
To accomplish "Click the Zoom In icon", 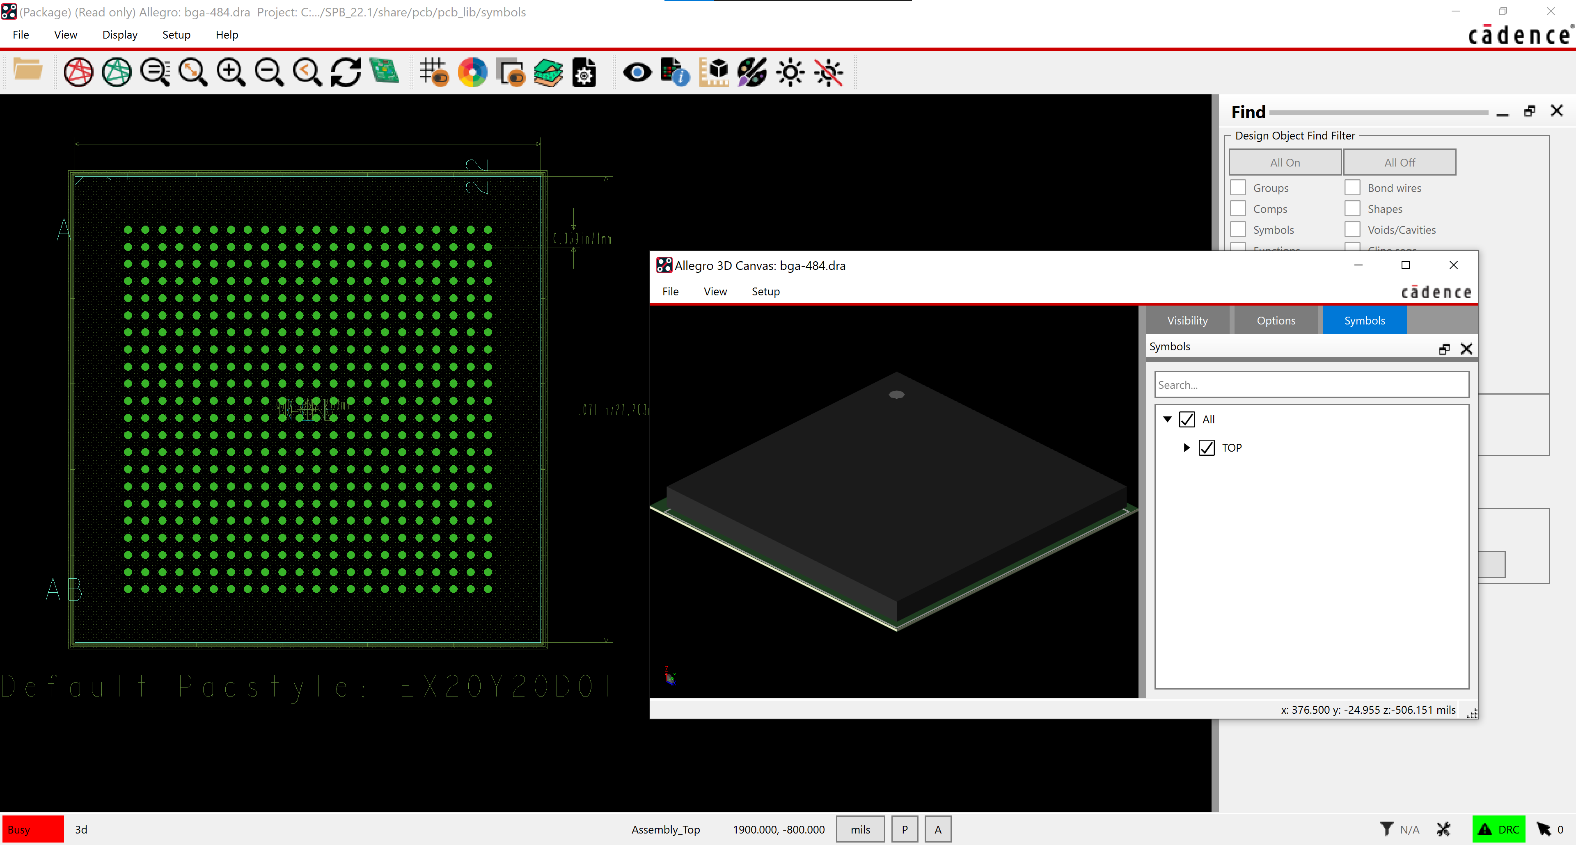I will (x=231, y=72).
